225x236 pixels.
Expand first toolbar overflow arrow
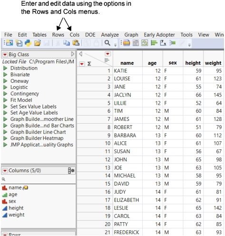coord(116,45)
